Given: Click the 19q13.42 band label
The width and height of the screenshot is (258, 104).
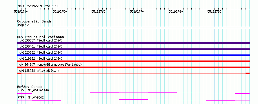Looking at the screenshot, I should 24,25.
